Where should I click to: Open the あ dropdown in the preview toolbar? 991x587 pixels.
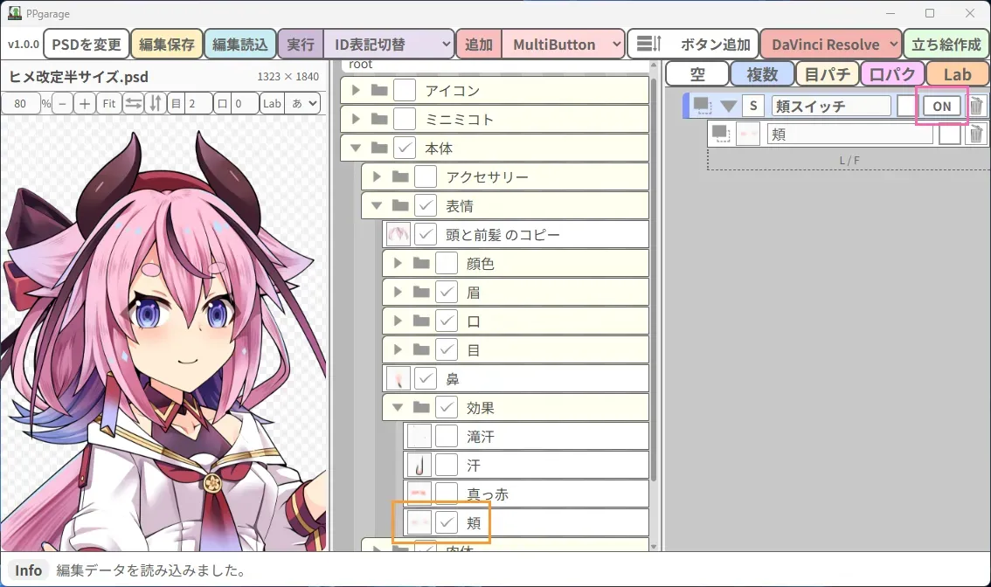point(302,104)
